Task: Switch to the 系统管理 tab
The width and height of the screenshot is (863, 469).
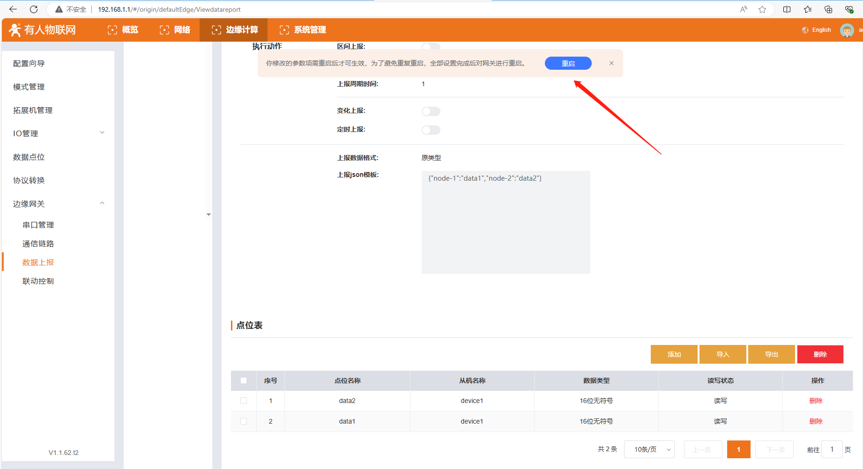Action: [x=303, y=30]
